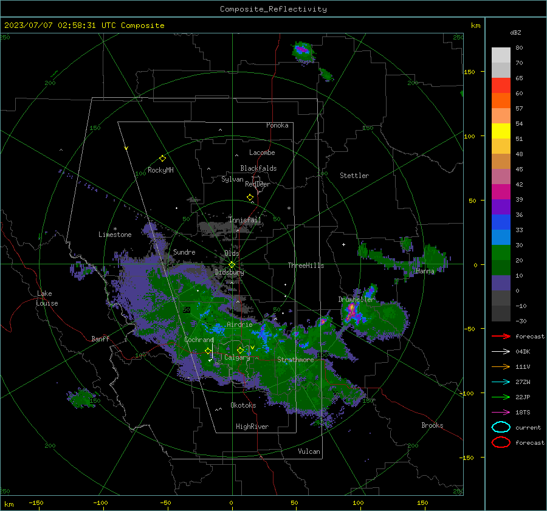547x511 pixels.
Task: Click the small green echo northwest of 150 ring southwest
Action: tap(82, 398)
